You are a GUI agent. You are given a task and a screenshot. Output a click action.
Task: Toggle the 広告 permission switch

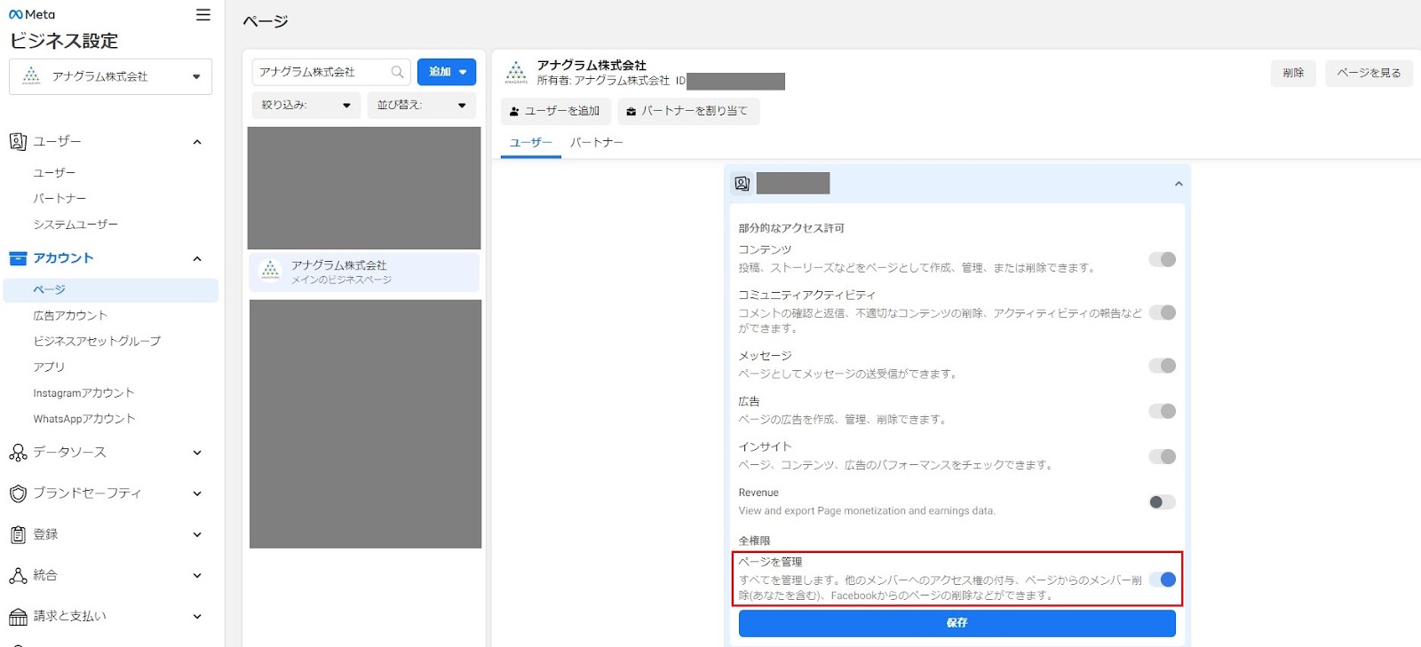(x=1163, y=411)
